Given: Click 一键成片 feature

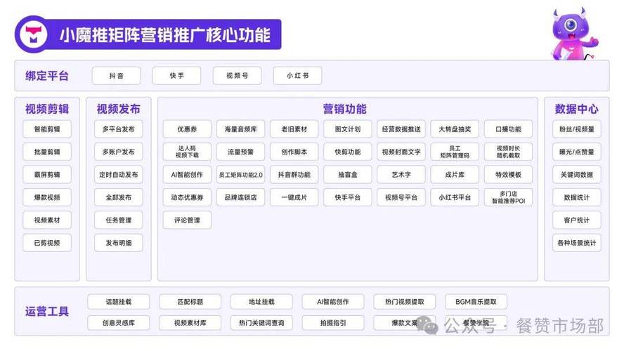Looking at the screenshot, I should click(294, 197).
